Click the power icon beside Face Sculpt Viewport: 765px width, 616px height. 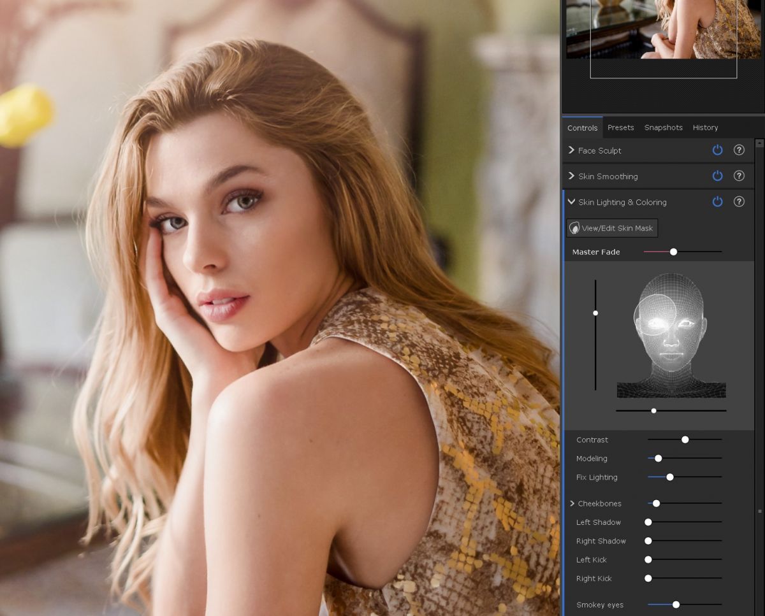tap(717, 150)
